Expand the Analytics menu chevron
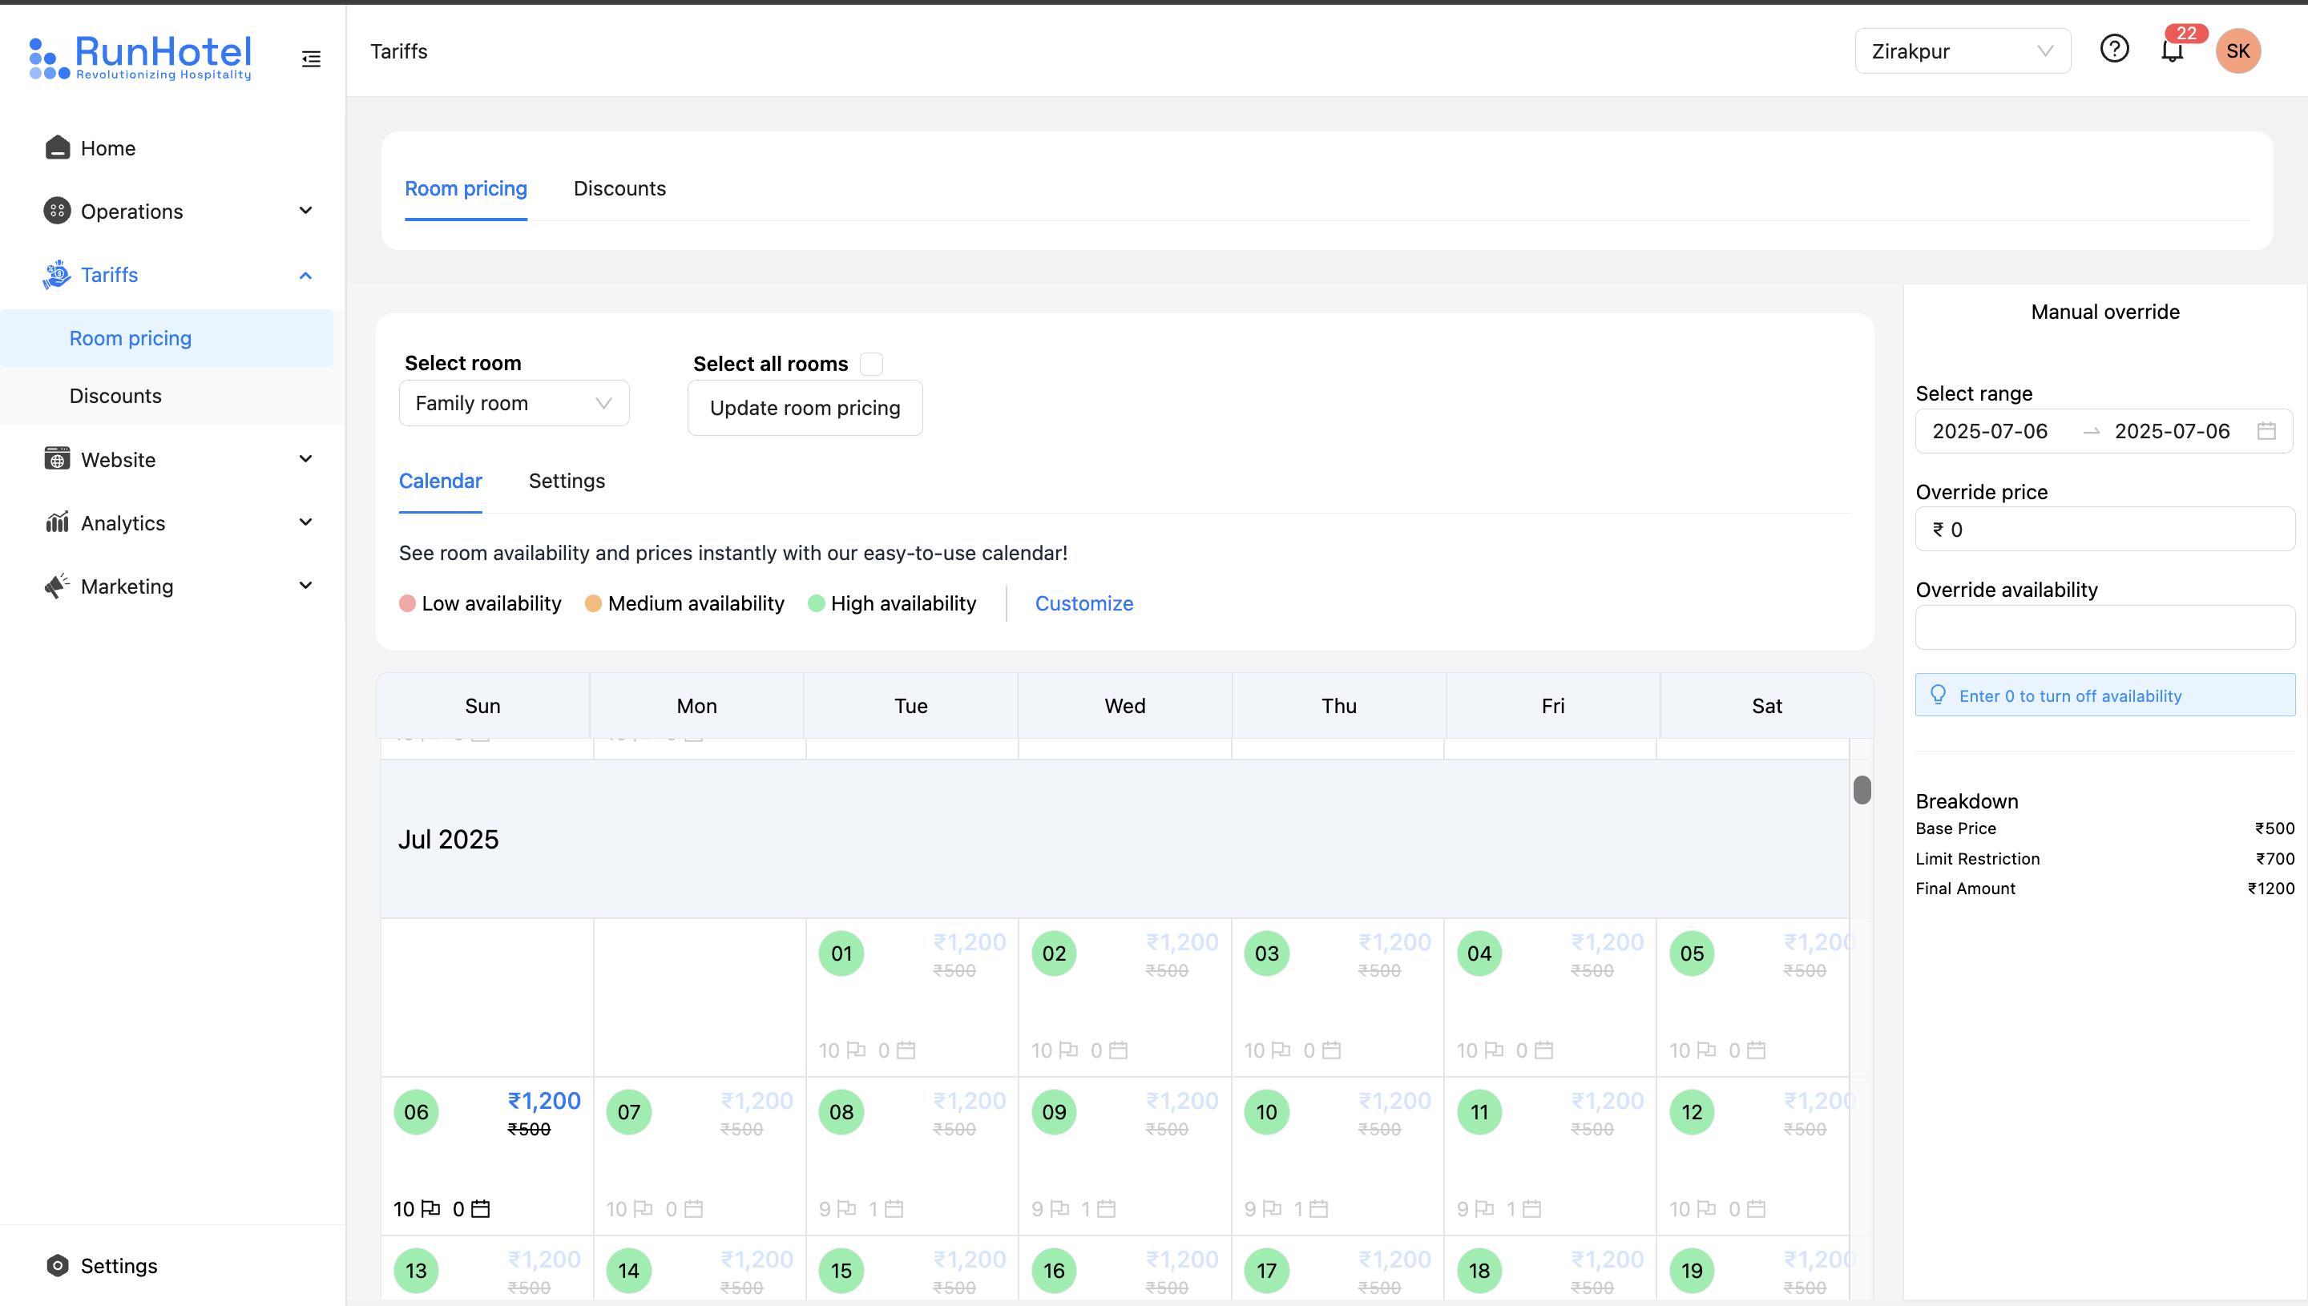Image resolution: width=2308 pixels, height=1306 pixels. (305, 523)
